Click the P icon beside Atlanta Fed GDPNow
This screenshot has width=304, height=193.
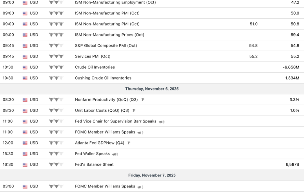pyautogui.click(x=129, y=143)
